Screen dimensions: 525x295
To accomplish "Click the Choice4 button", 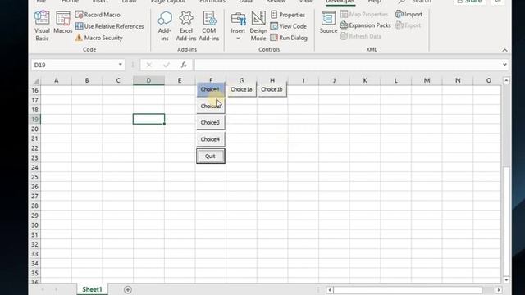I will coord(210,139).
